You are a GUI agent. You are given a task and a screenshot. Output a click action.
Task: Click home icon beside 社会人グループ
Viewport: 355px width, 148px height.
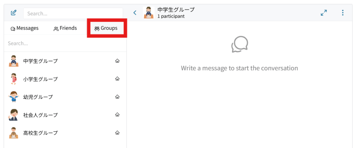(x=117, y=115)
